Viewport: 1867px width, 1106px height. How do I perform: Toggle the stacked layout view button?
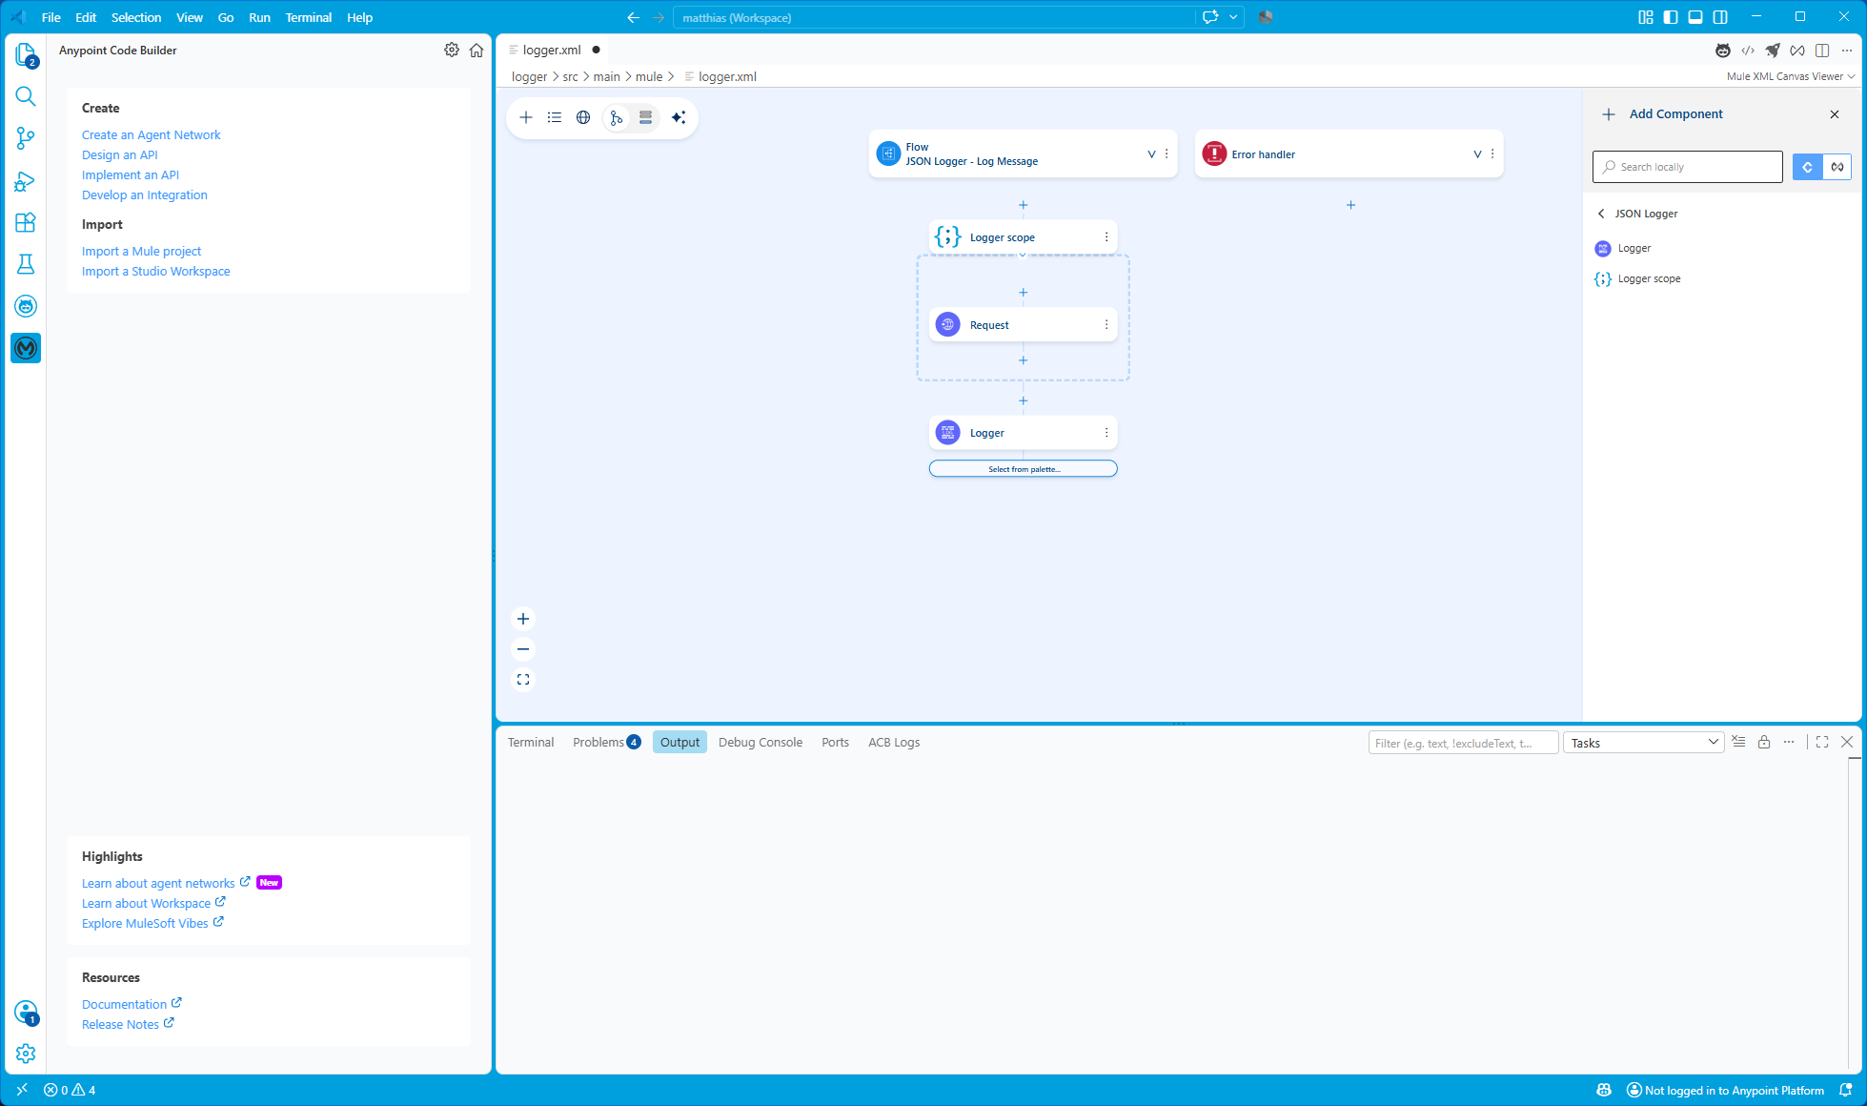(x=645, y=117)
